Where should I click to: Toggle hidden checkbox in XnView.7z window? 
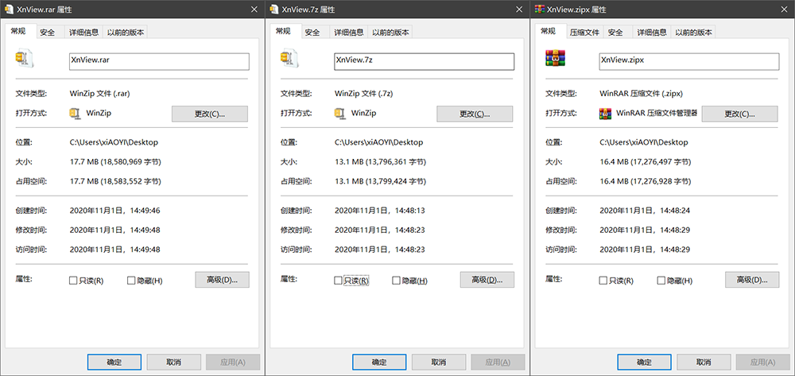pyautogui.click(x=397, y=281)
